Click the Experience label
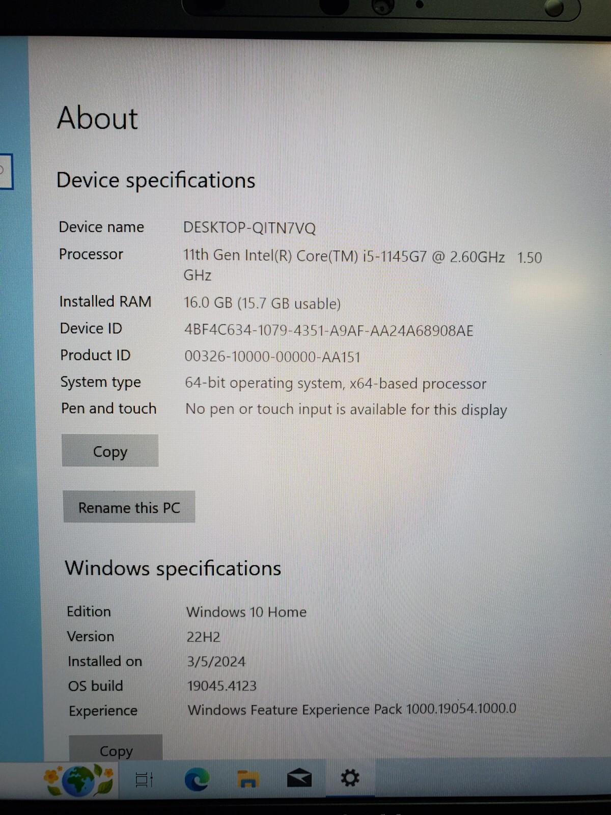 [103, 711]
